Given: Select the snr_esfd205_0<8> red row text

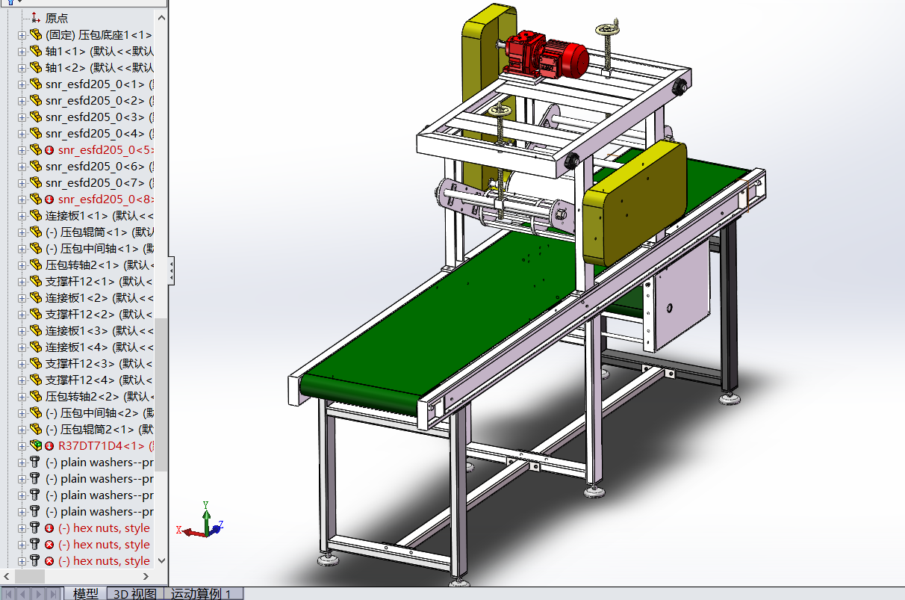Looking at the screenshot, I should 106,200.
